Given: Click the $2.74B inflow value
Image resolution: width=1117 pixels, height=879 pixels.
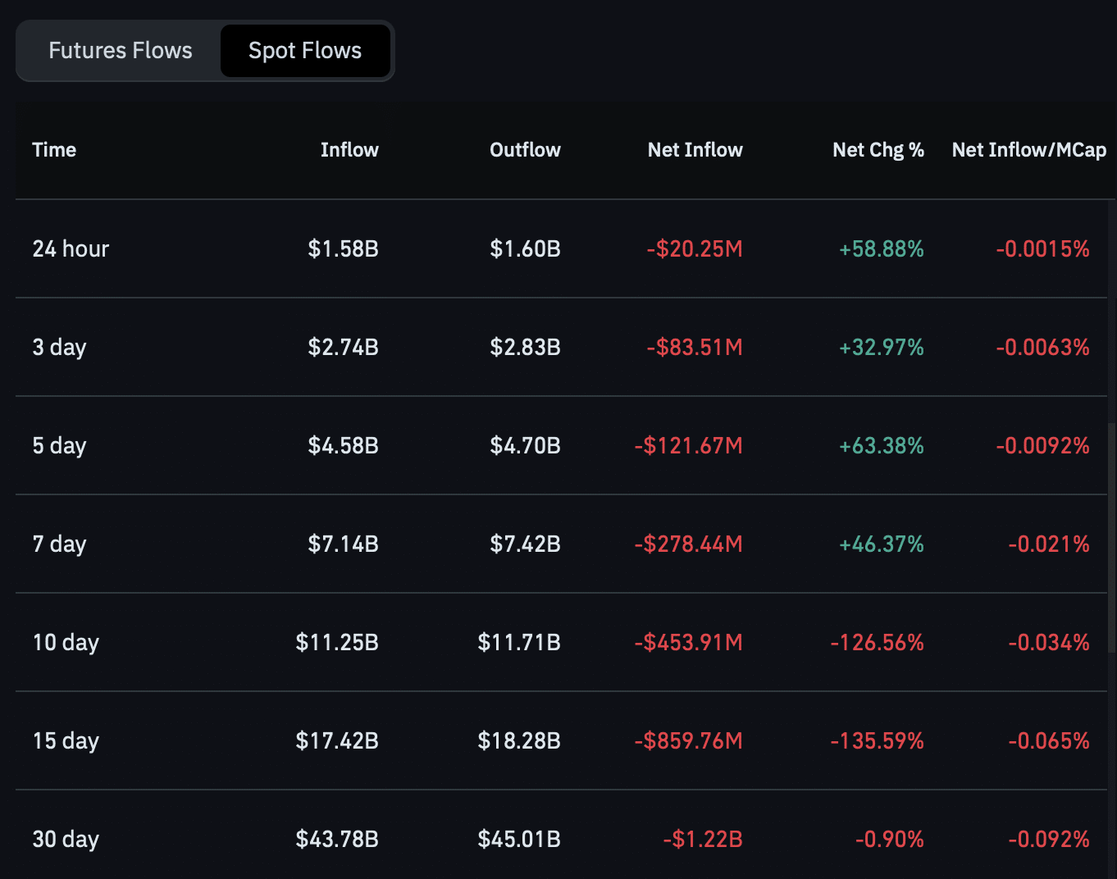Looking at the screenshot, I should (343, 347).
